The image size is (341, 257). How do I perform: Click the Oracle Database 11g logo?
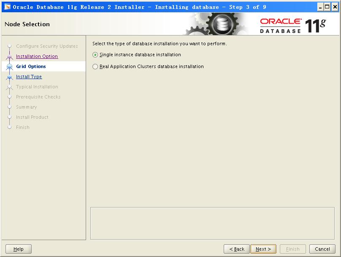[x=292, y=25]
